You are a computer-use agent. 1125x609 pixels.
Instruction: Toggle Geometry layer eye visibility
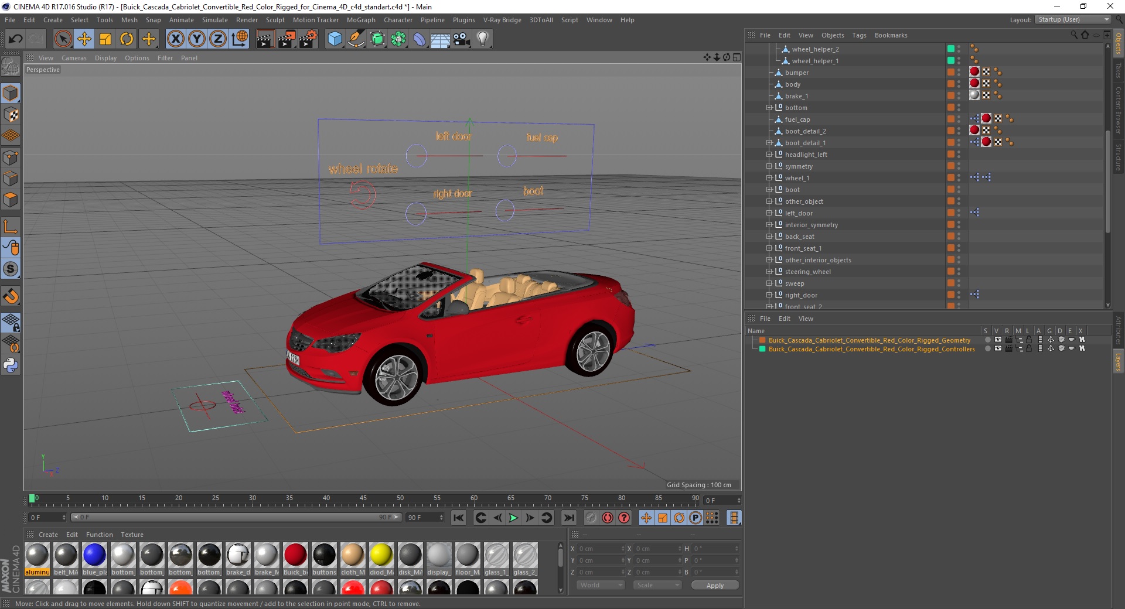point(997,340)
